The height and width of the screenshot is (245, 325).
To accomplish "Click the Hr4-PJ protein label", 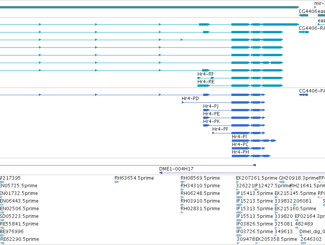I will [x=210, y=106].
